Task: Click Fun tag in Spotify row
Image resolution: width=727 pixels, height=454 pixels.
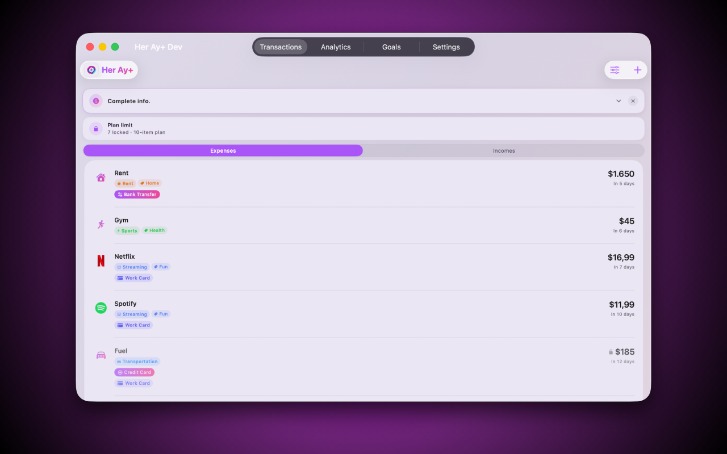Action: (161, 314)
